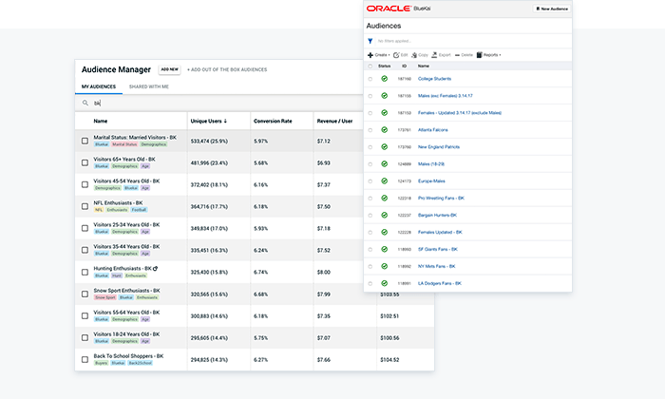Check the NFL Enthusiasts - BK checkbox
The width and height of the screenshot is (665, 399).
pos(85,206)
